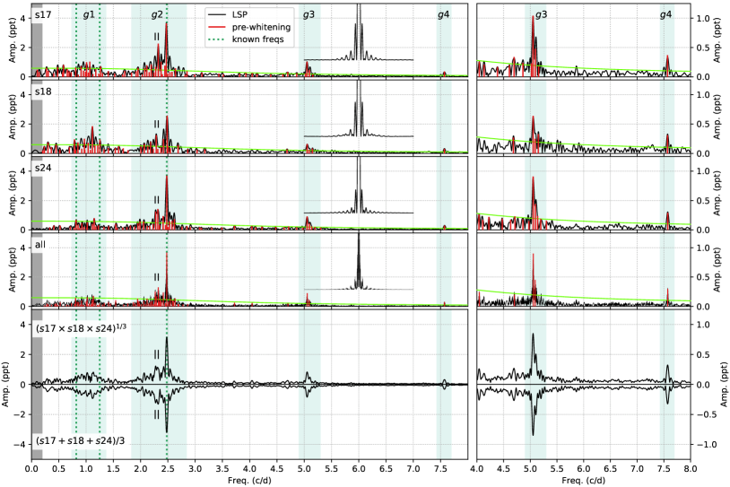Select the 'known freqs' legend label
Viewport: 730px width, 487px height.
tap(258, 39)
